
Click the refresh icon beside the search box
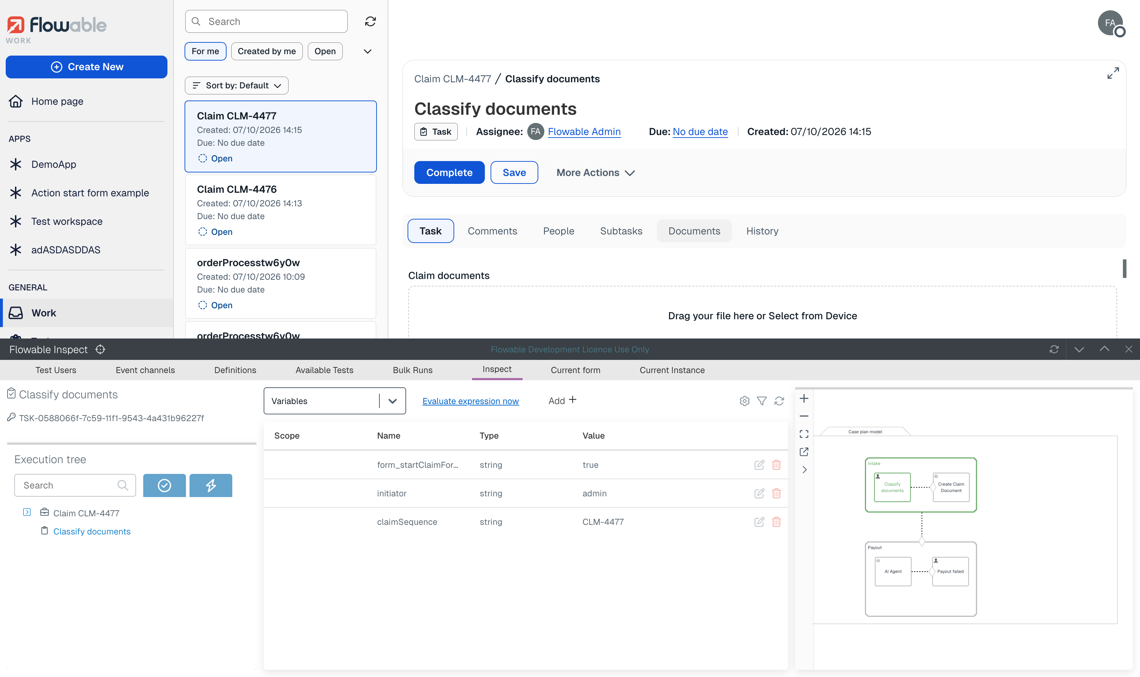(x=370, y=21)
